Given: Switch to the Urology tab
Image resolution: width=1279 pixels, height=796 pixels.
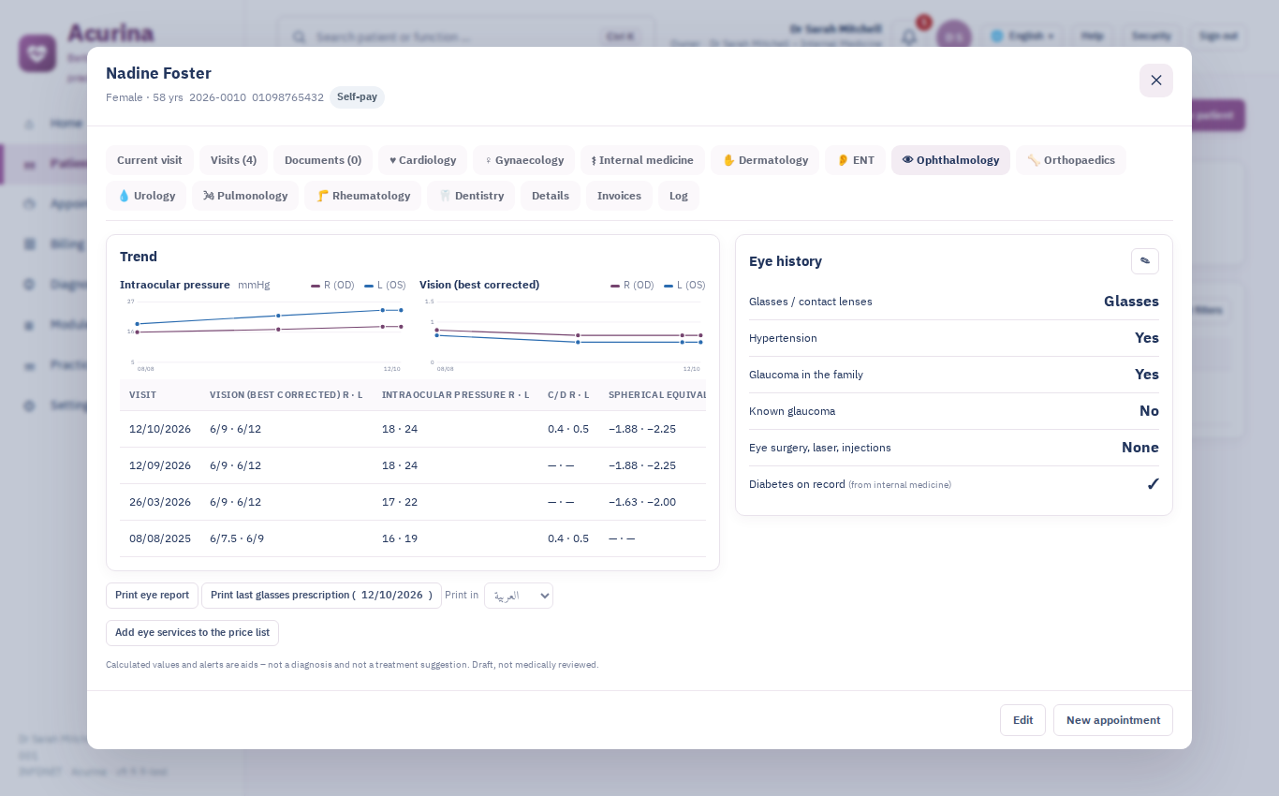Looking at the screenshot, I should coord(146,196).
